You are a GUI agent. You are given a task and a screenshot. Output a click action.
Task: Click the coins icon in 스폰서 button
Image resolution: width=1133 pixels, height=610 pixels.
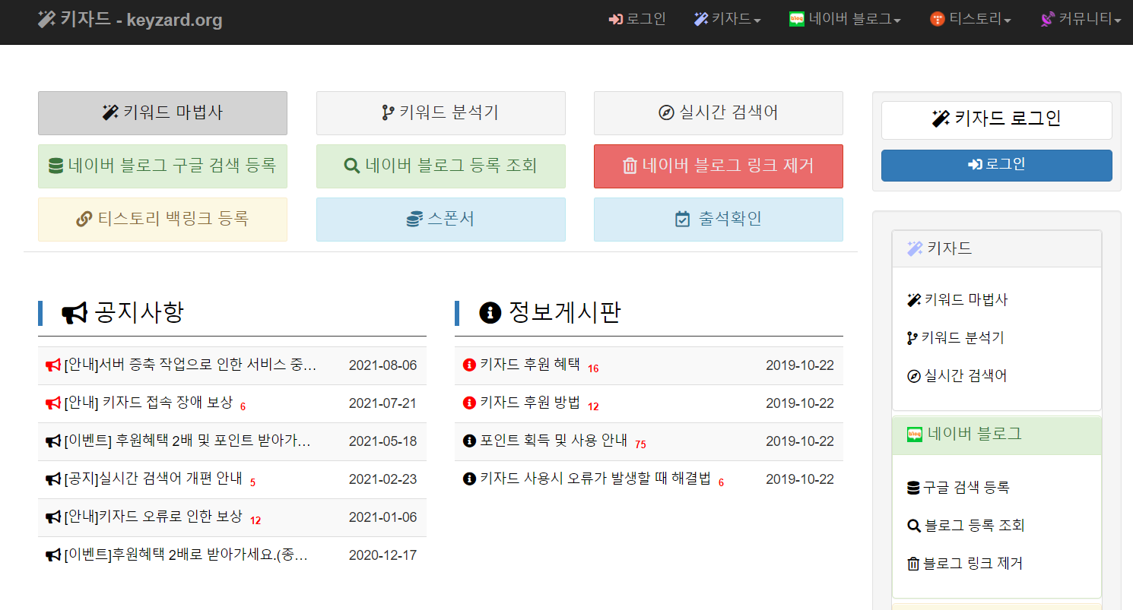point(414,220)
